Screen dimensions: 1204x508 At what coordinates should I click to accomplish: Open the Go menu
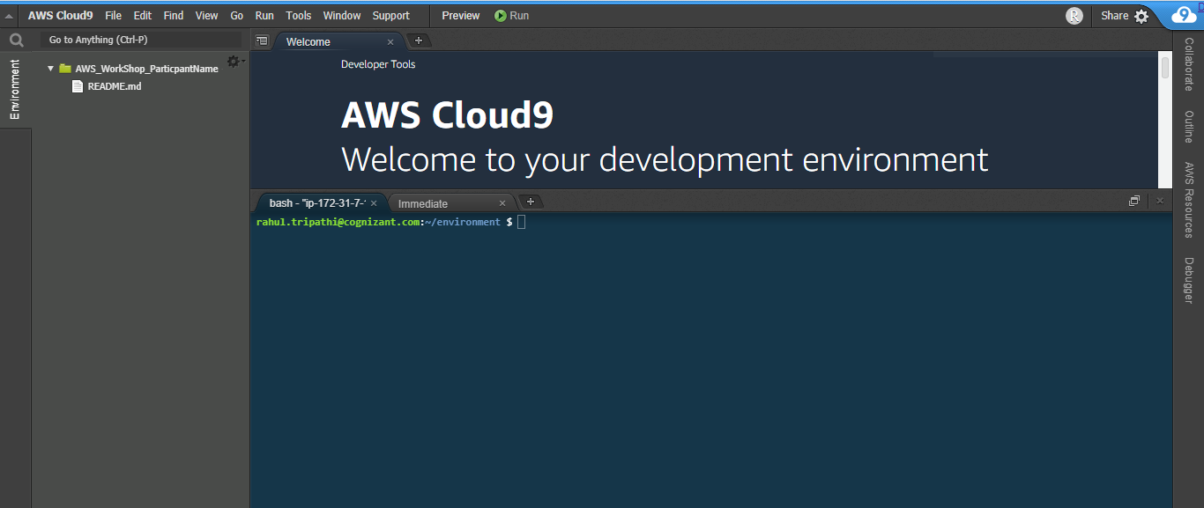click(236, 16)
